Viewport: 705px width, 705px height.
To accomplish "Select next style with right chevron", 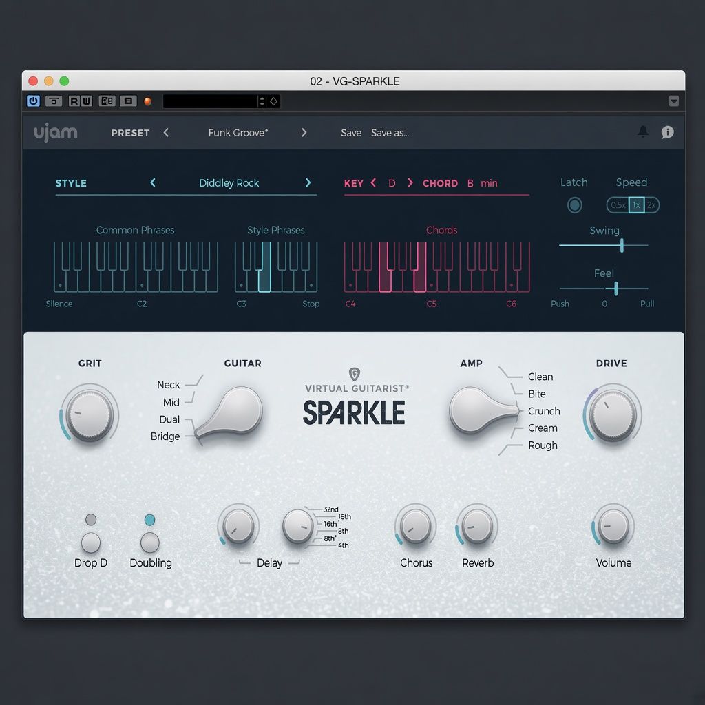I will click(308, 182).
